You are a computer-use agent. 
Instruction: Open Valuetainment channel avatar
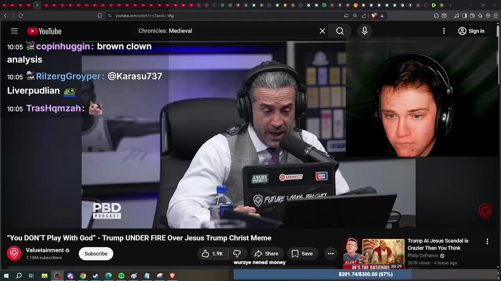click(x=14, y=253)
